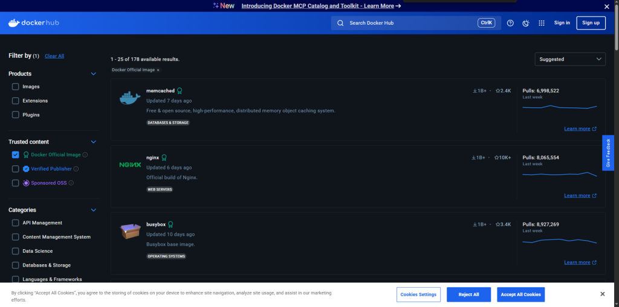Click the Verified Publisher badge icon
Viewport: 619px width, 307px height.
(26, 169)
